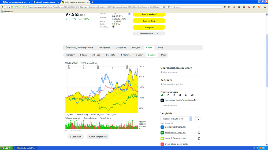Open the Analysen tab
This screenshot has height=150, width=268.
(136, 48)
